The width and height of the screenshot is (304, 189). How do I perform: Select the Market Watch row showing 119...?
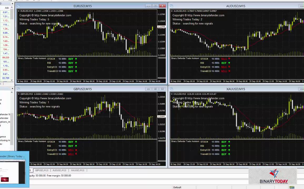[5, 25]
